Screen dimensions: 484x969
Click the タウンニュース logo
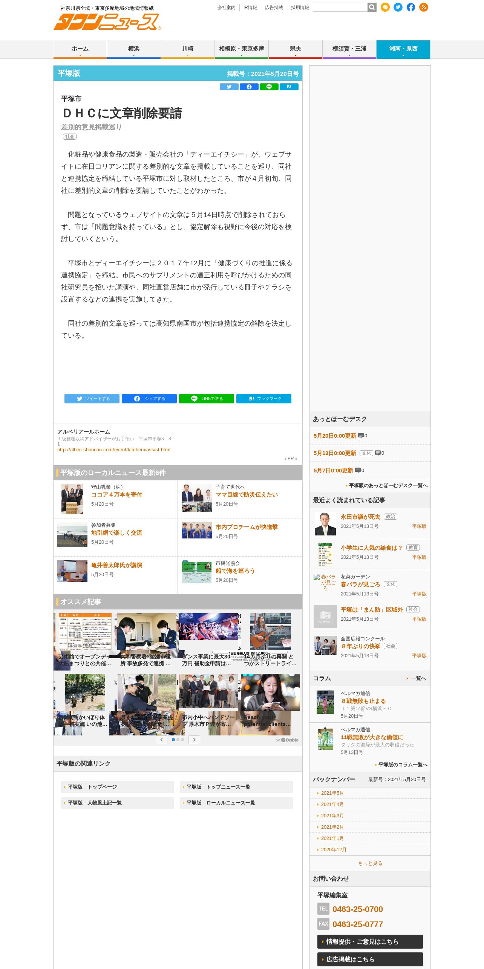click(107, 22)
